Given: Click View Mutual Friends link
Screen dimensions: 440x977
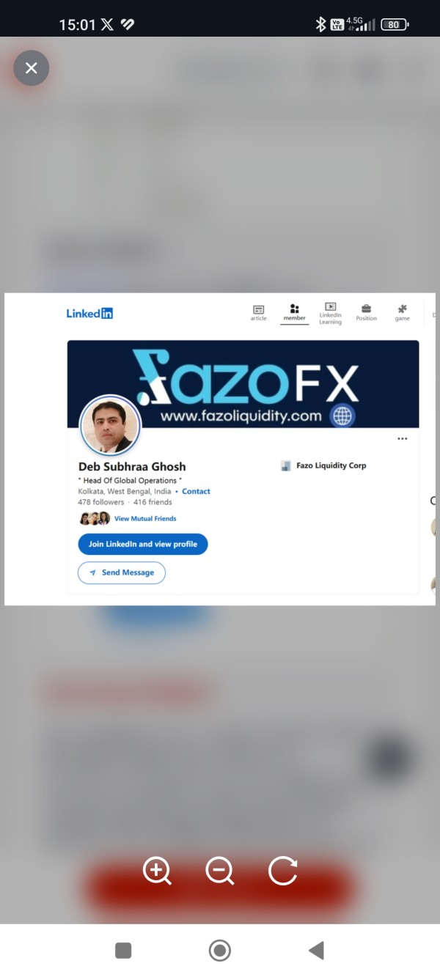Looking at the screenshot, I should click(x=145, y=519).
